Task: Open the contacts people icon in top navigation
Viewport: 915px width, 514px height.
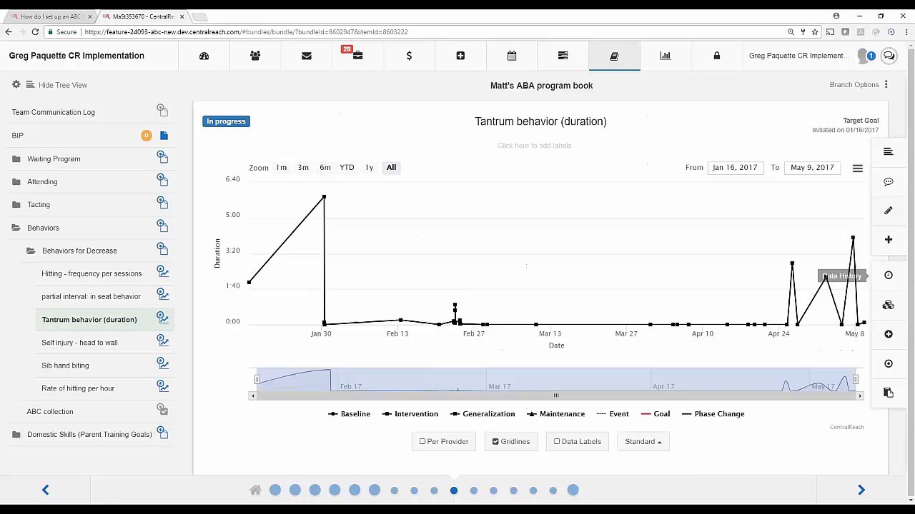Action: (255, 56)
